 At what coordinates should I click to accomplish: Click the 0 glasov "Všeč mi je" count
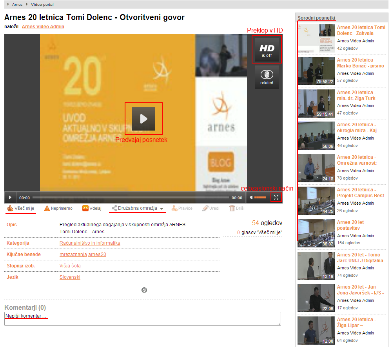260,233
